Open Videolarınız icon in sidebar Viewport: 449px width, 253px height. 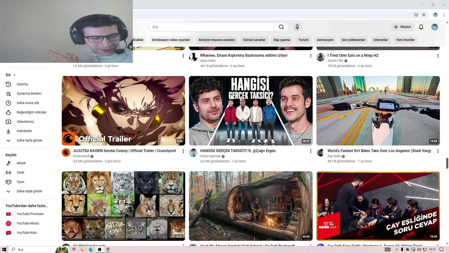pos(8,122)
